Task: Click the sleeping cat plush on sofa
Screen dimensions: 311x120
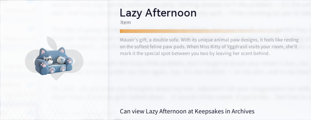Action: [61, 59]
